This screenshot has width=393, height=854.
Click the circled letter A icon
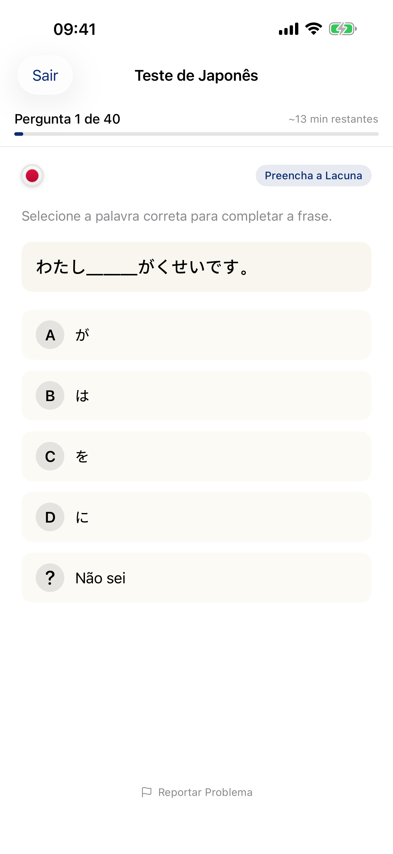(x=50, y=335)
